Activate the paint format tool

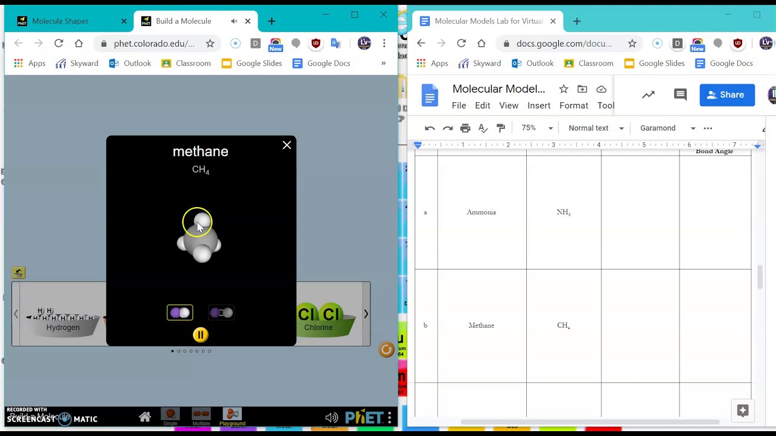point(501,128)
